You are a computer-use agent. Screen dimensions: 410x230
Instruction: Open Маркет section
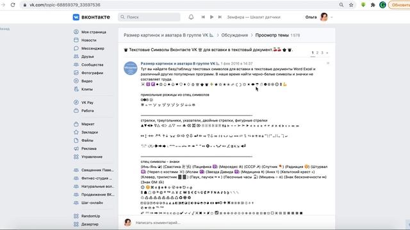tap(88, 124)
